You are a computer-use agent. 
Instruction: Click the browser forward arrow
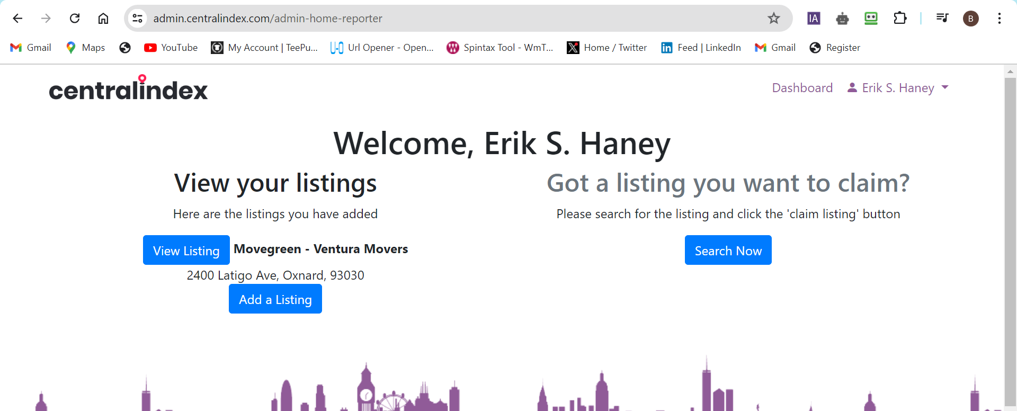coord(46,19)
